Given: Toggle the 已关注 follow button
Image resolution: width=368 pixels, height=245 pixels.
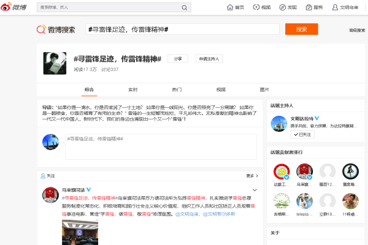Looking at the screenshot, I should [302, 135].
